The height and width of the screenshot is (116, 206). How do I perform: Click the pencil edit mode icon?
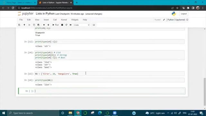pyautogui.click(x=164, y=20)
